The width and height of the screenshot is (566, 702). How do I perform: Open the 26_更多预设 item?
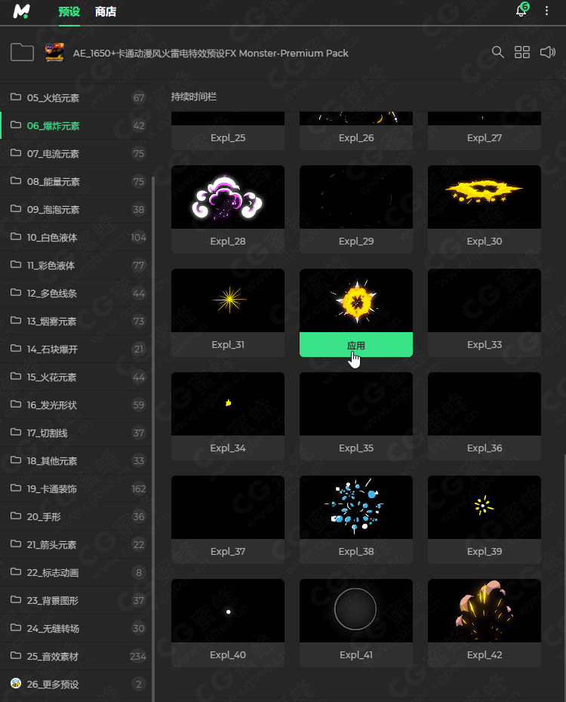75,684
